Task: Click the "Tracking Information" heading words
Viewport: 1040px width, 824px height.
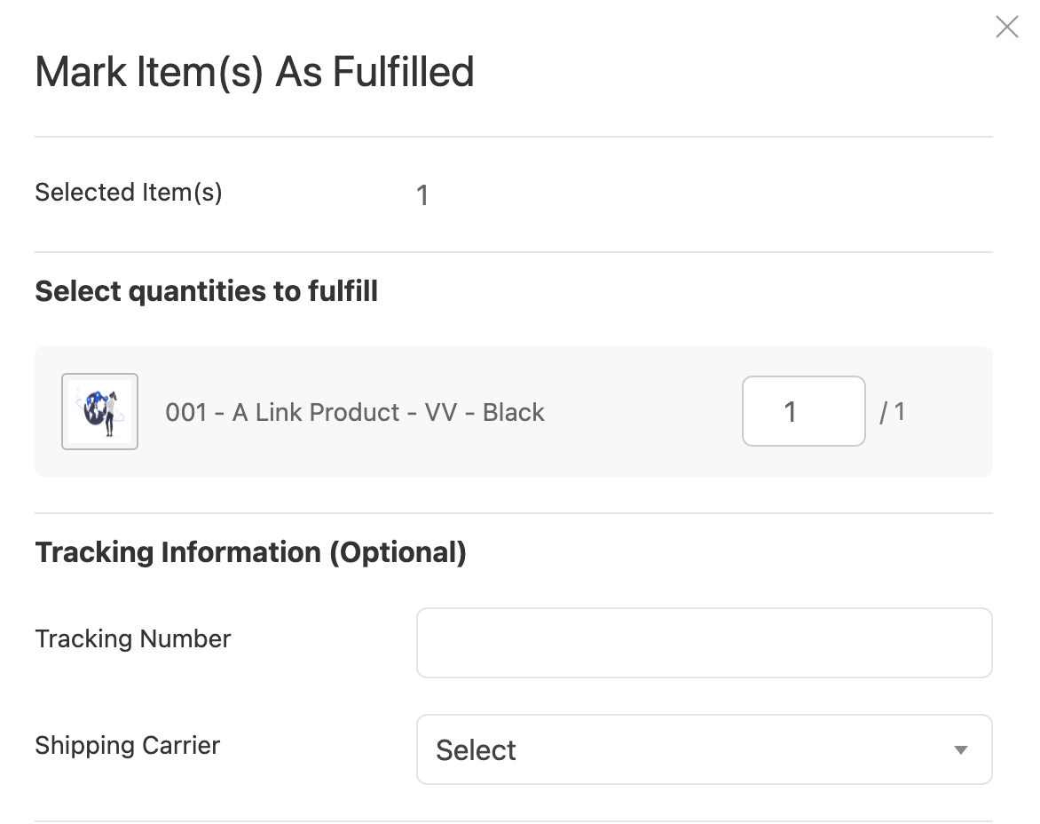Action: 177,552
